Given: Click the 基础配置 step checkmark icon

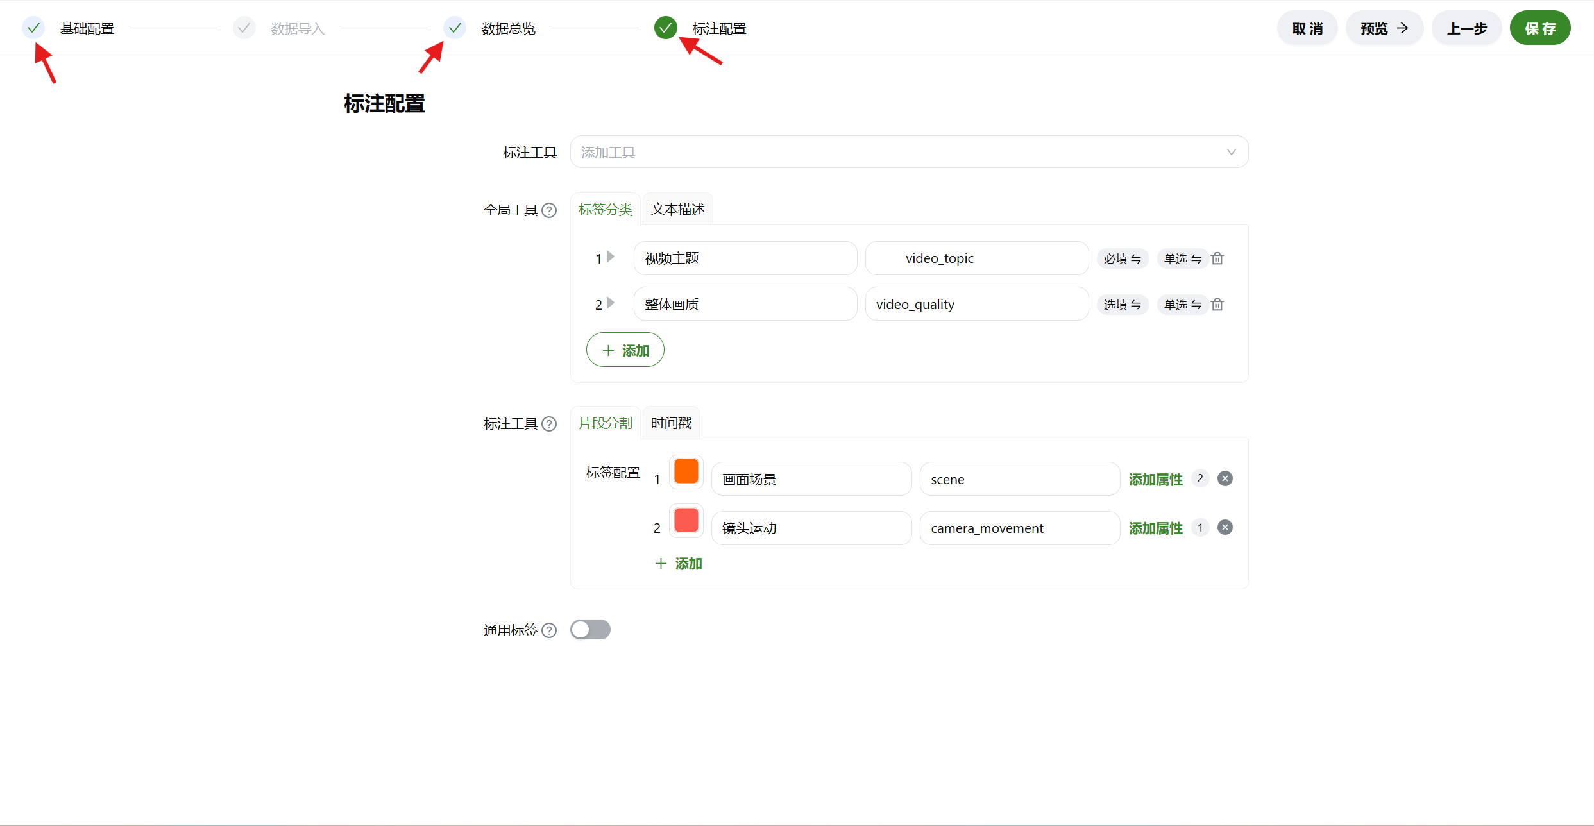Looking at the screenshot, I should coord(33,28).
